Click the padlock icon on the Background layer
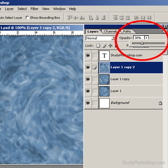 click(x=160, y=103)
